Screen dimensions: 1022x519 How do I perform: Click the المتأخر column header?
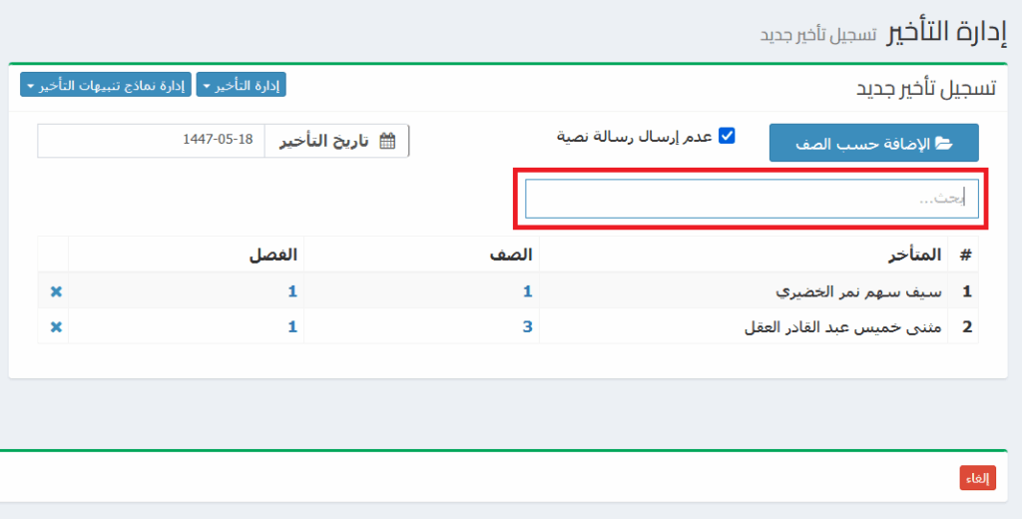point(913,255)
